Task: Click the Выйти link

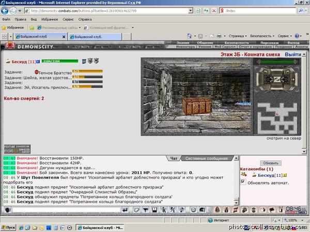Action: (293, 55)
